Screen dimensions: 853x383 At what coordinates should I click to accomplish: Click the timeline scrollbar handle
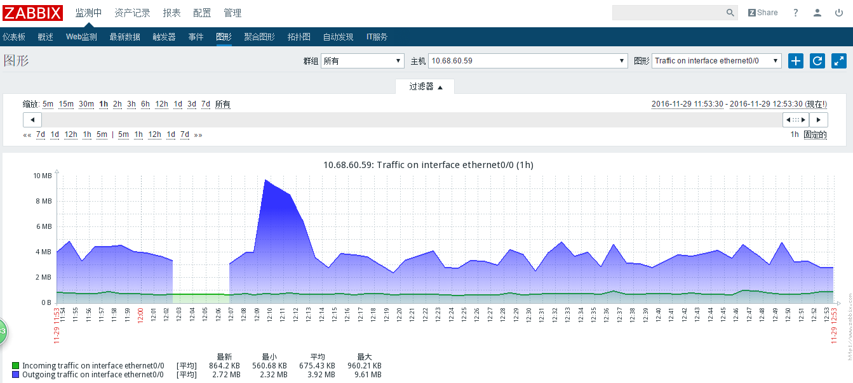795,119
